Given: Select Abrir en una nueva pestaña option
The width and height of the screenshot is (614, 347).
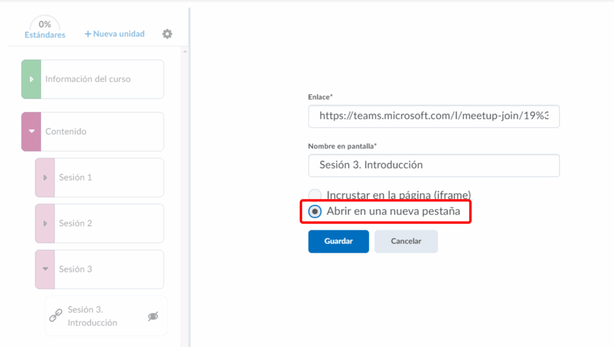Looking at the screenshot, I should click(315, 212).
